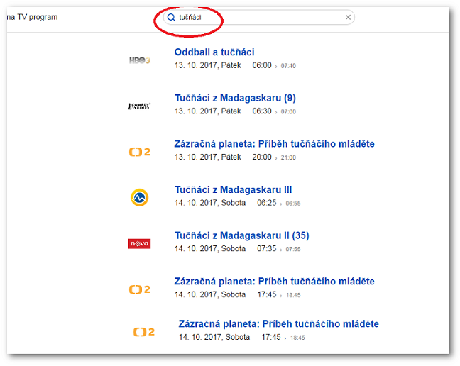
Task: Click ČT2 logo beside the 14. 10. 2017 listing
Action: 139,289
